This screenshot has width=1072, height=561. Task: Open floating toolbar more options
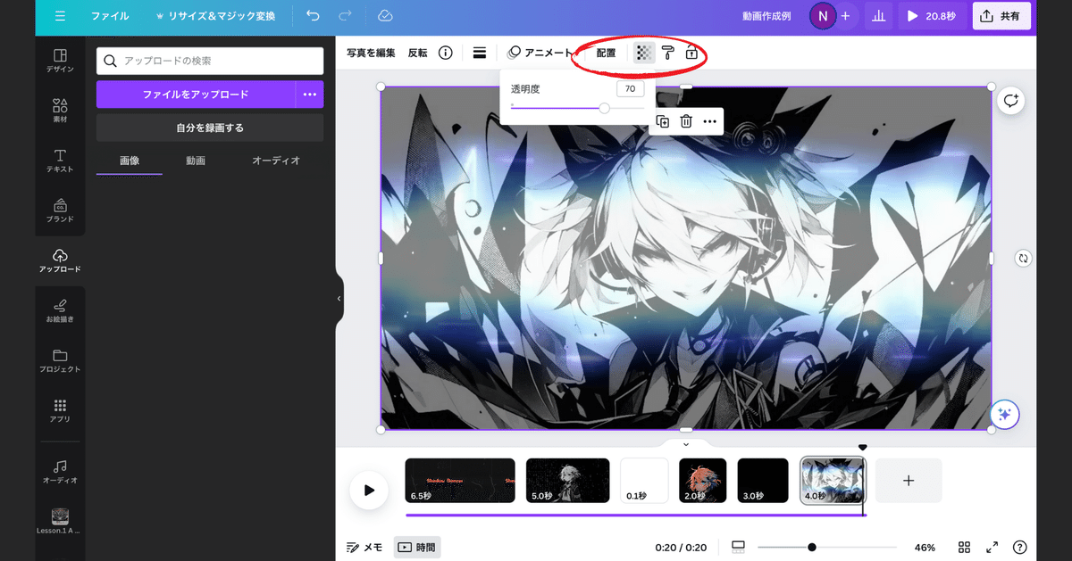point(710,121)
